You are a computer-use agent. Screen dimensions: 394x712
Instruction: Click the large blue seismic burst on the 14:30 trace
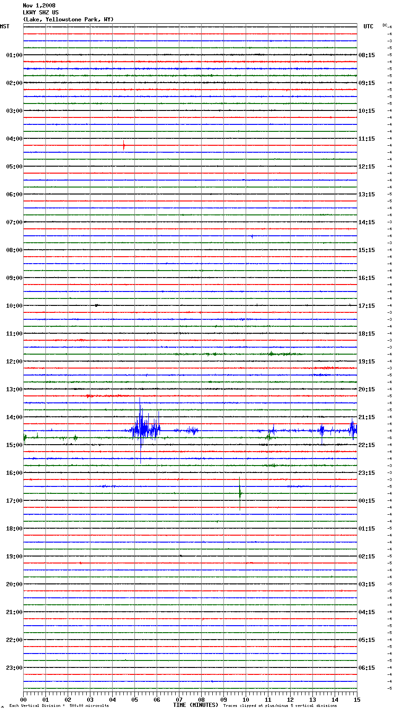[x=146, y=430]
